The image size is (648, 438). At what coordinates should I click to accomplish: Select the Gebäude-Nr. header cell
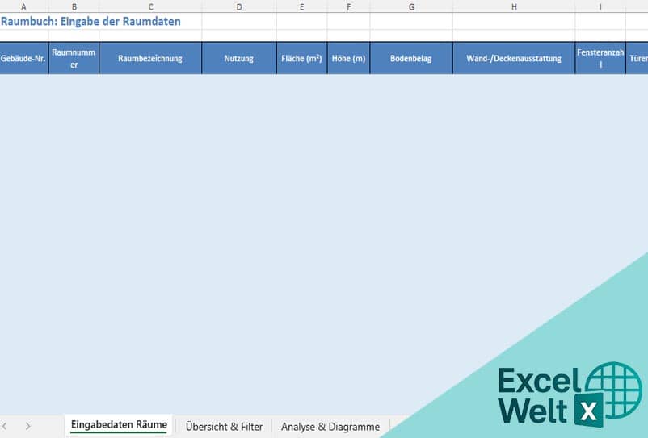(x=23, y=59)
